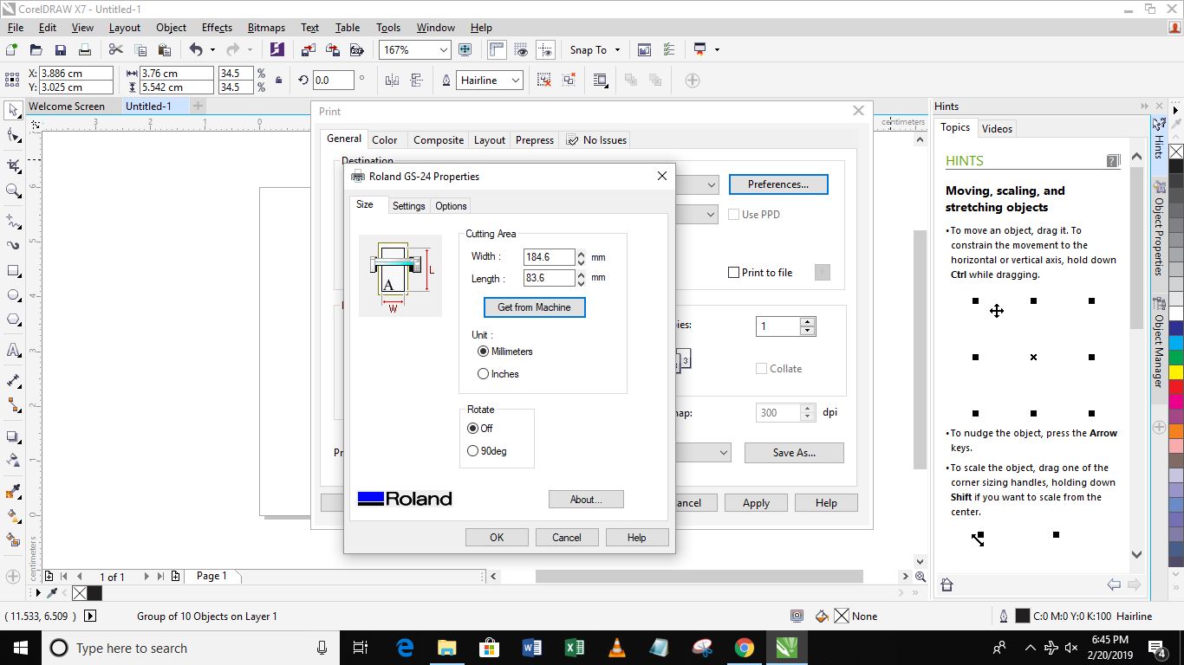Expand the dropdown left of the Preferences button
The width and height of the screenshot is (1184, 665).
[x=711, y=184]
